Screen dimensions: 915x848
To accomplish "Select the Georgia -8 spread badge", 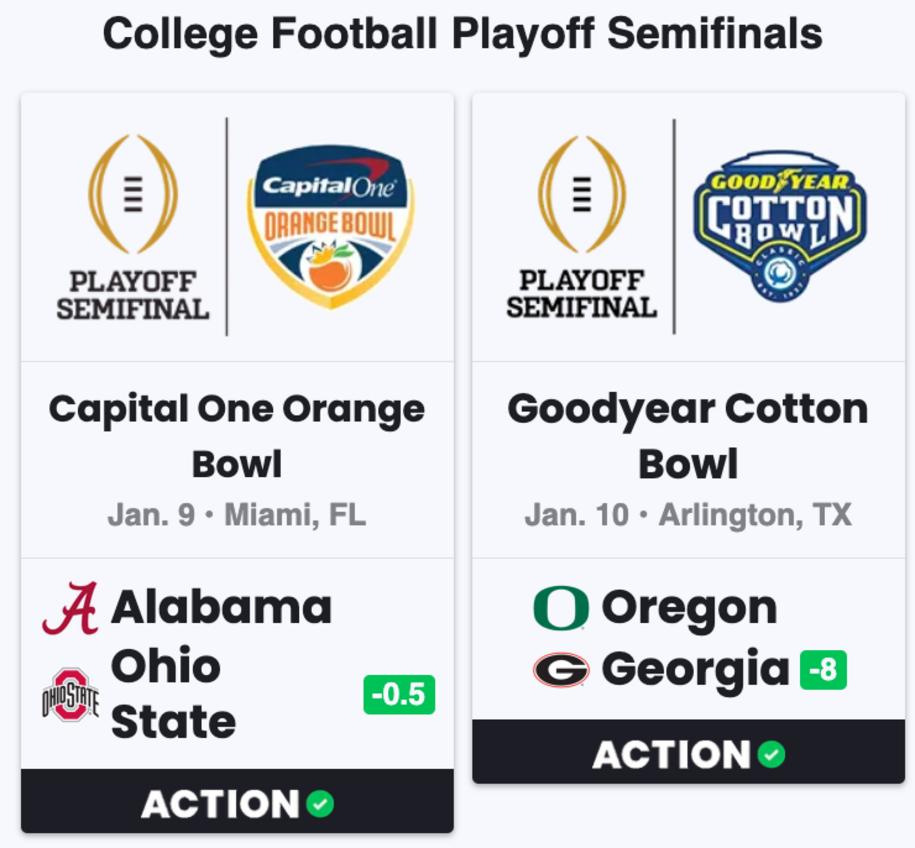I will (x=823, y=669).
